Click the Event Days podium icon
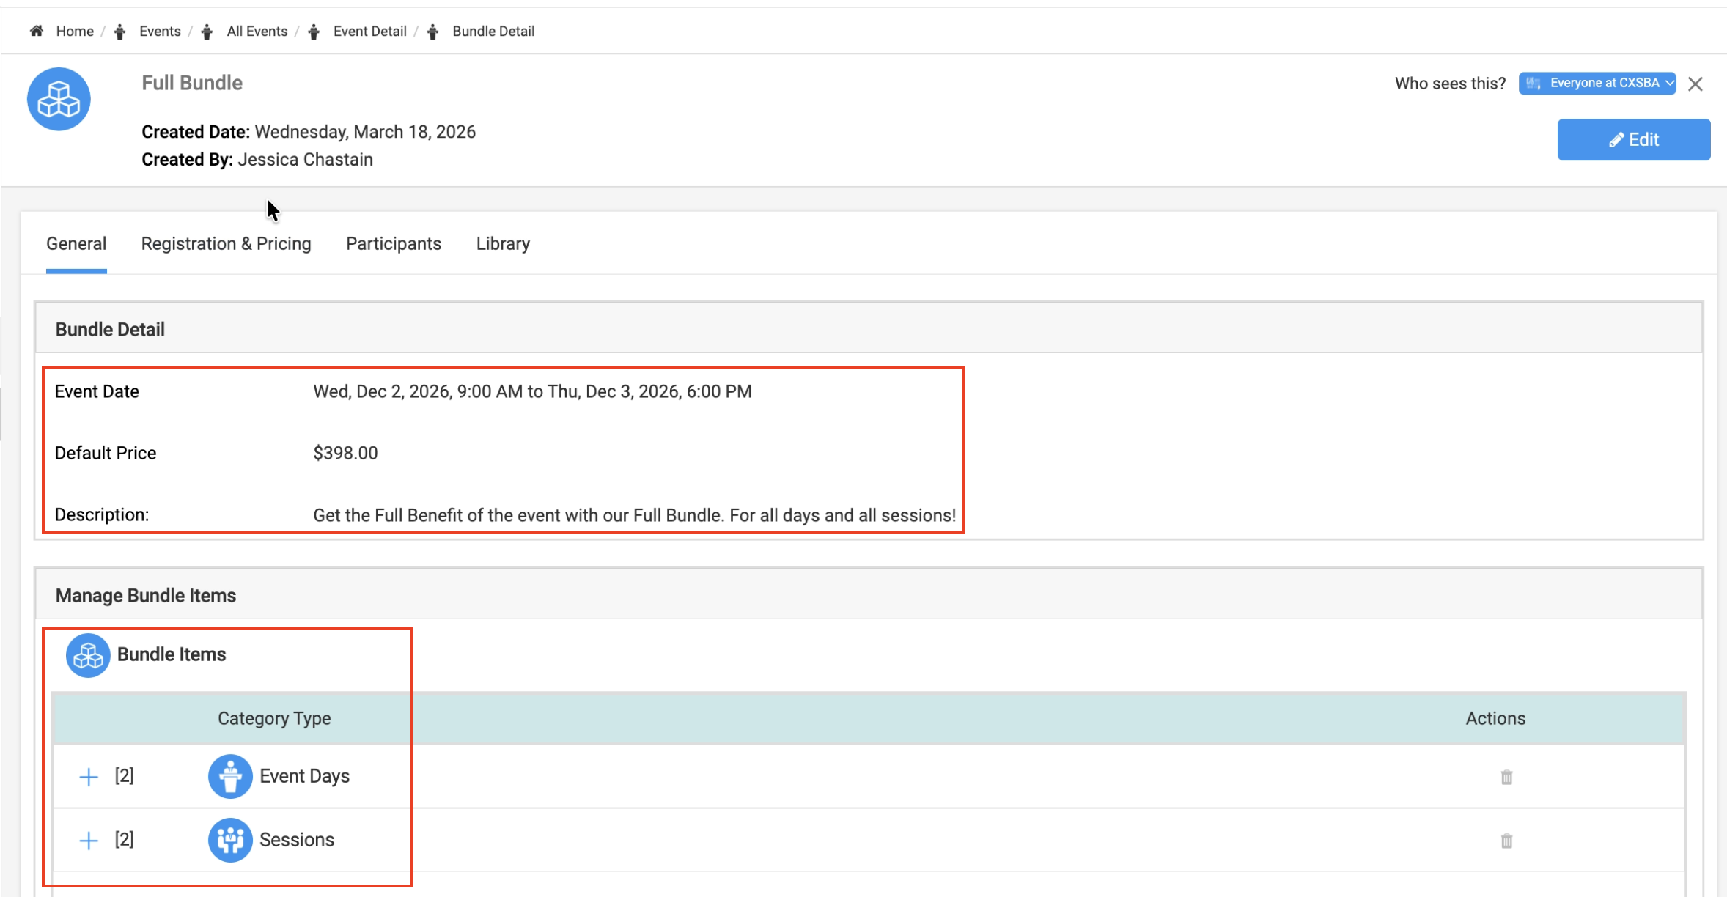This screenshot has width=1727, height=897. [230, 776]
